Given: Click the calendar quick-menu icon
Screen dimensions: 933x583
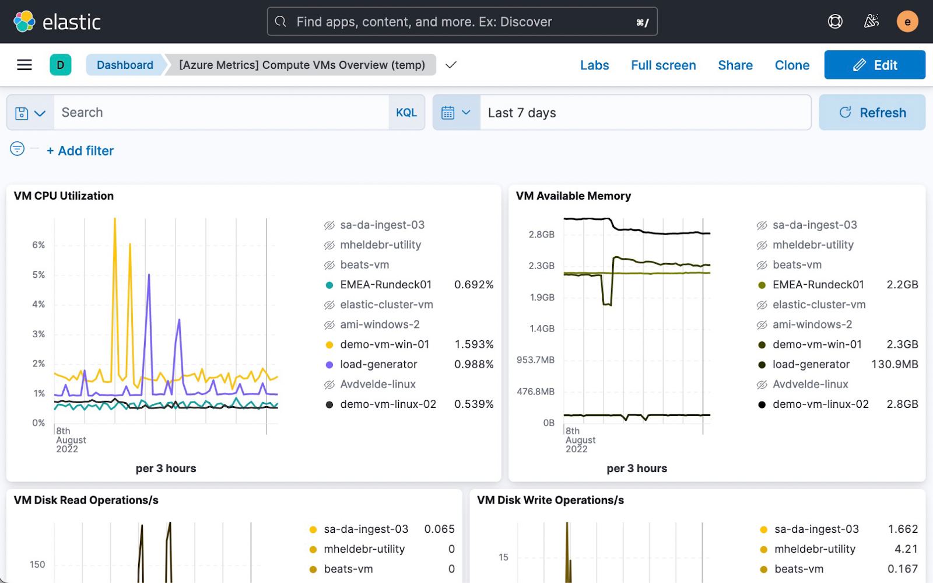Looking at the screenshot, I should [448, 113].
